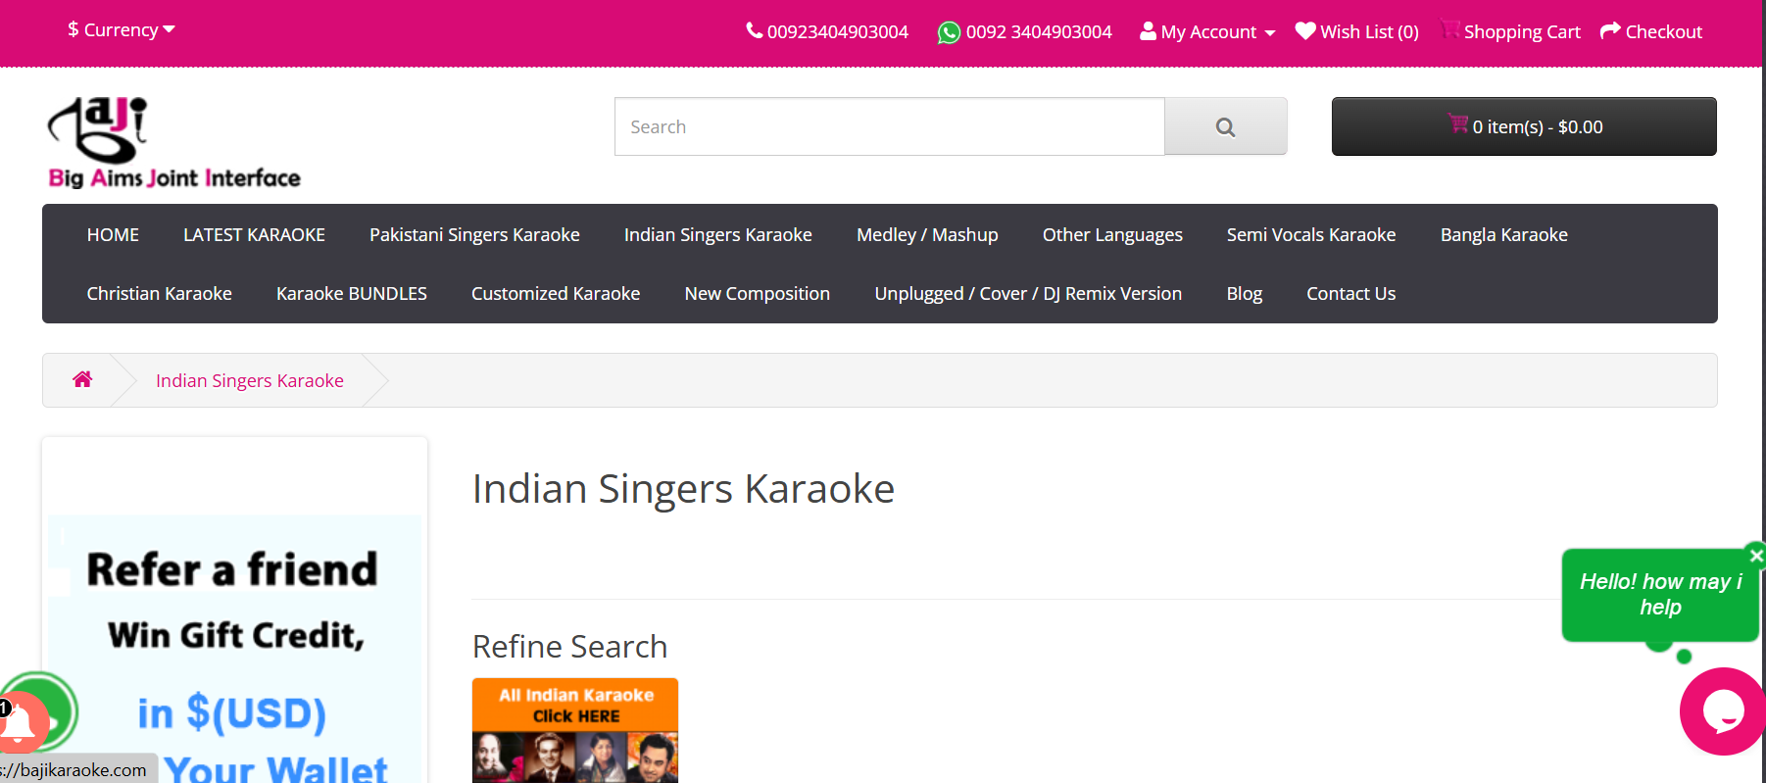Image resolution: width=1766 pixels, height=783 pixels.
Task: Open New Composition menu item
Action: pyautogui.click(x=758, y=294)
